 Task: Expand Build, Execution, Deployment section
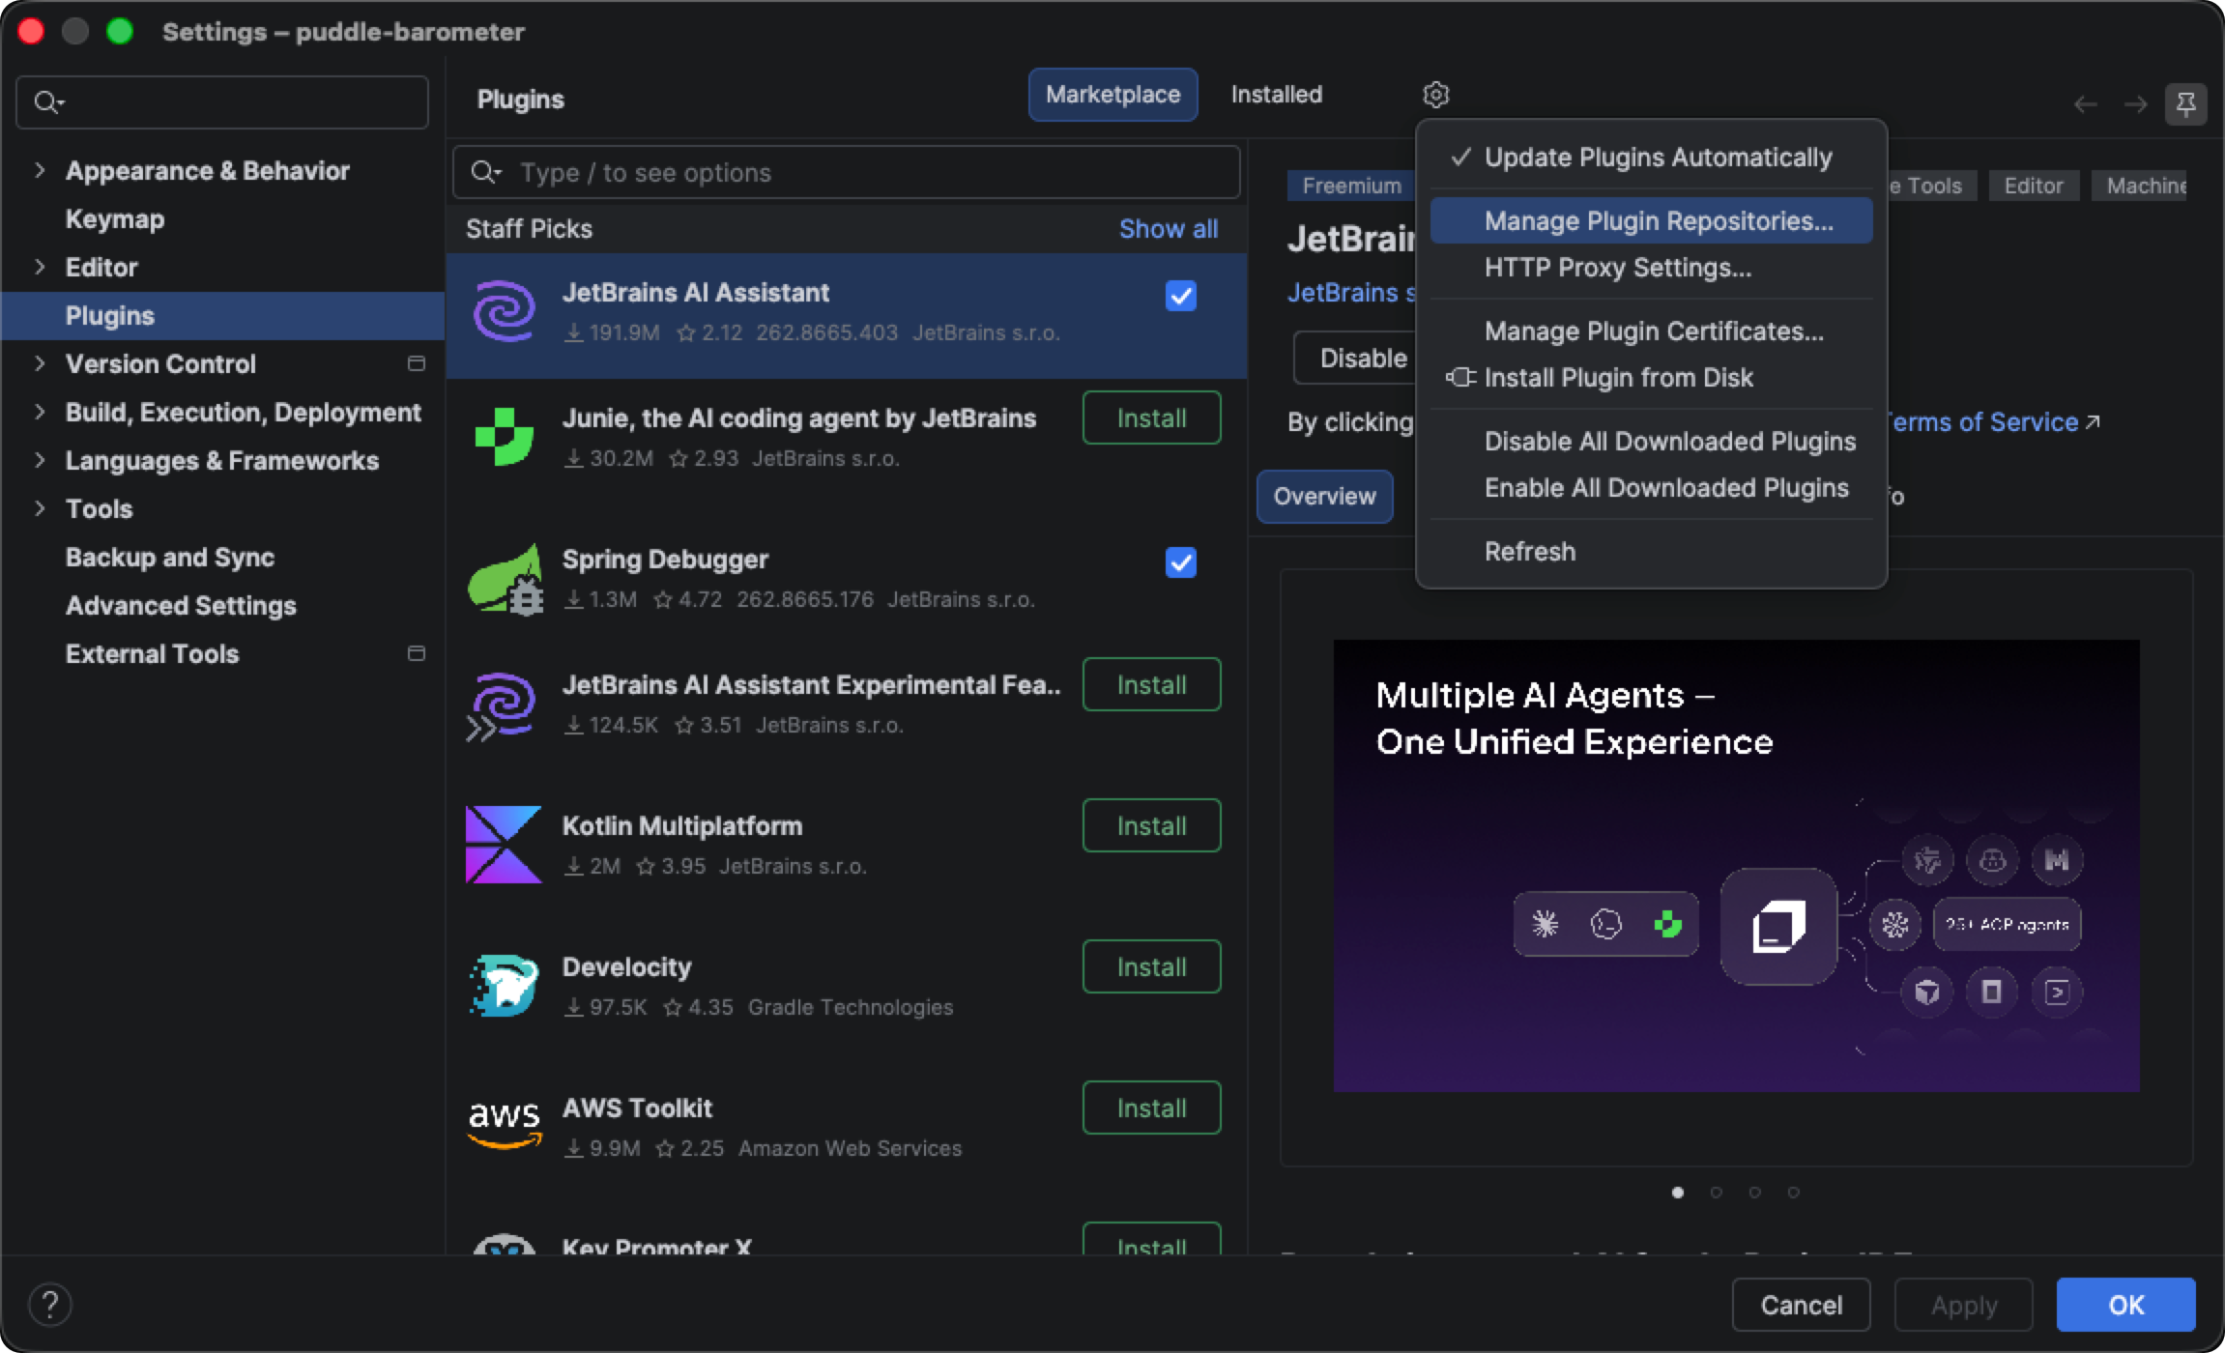pos(40,412)
